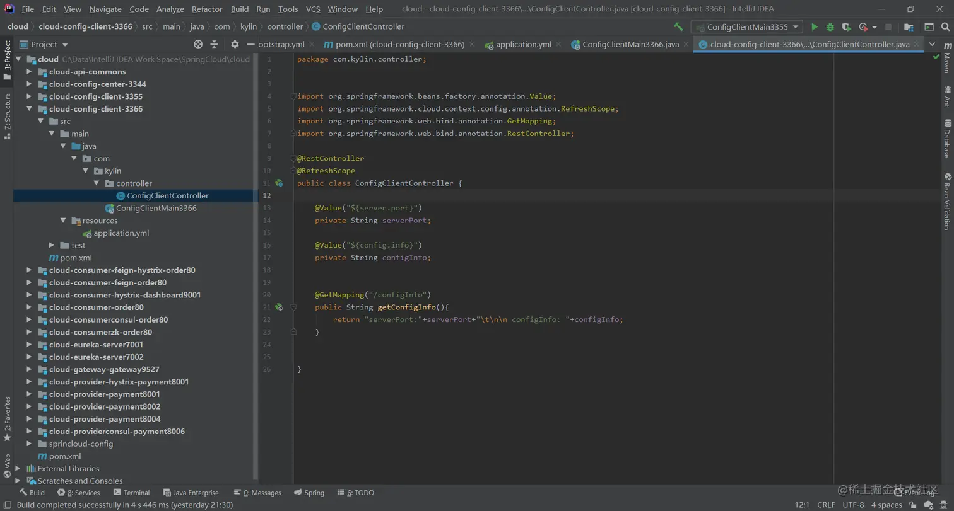Click the Select Opened File crosshair icon
This screenshot has height=511, width=954.
[x=198, y=44]
